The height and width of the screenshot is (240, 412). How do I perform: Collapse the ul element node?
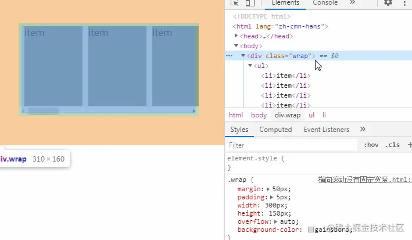(250, 66)
